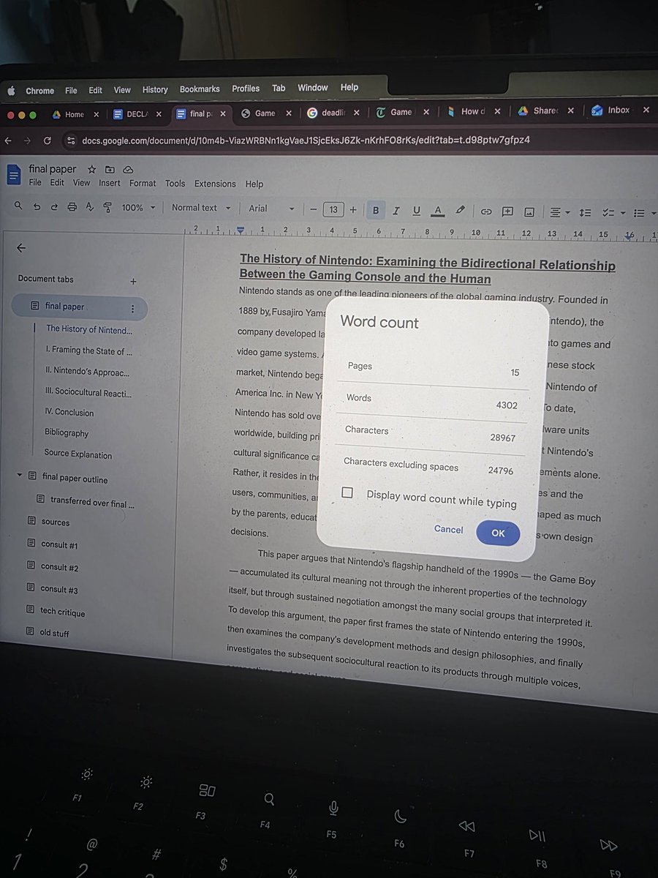Click the Print icon
The height and width of the screenshot is (878, 658).
tap(72, 207)
